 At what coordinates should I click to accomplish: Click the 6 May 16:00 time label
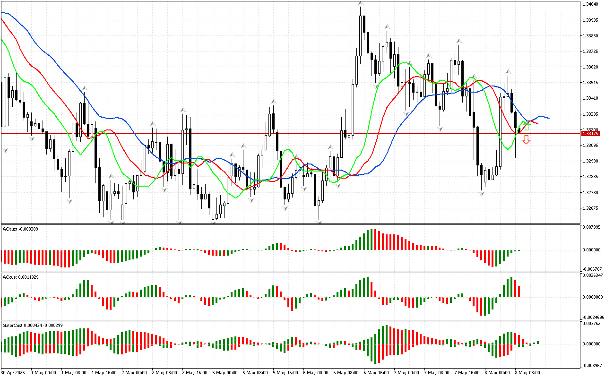click(x=376, y=372)
